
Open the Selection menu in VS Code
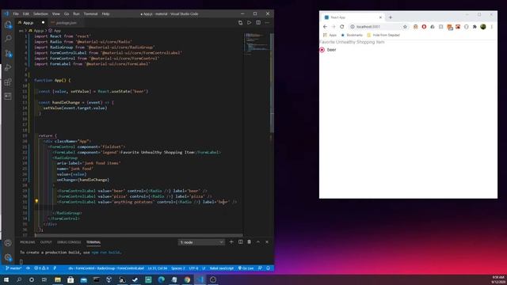pos(40,14)
